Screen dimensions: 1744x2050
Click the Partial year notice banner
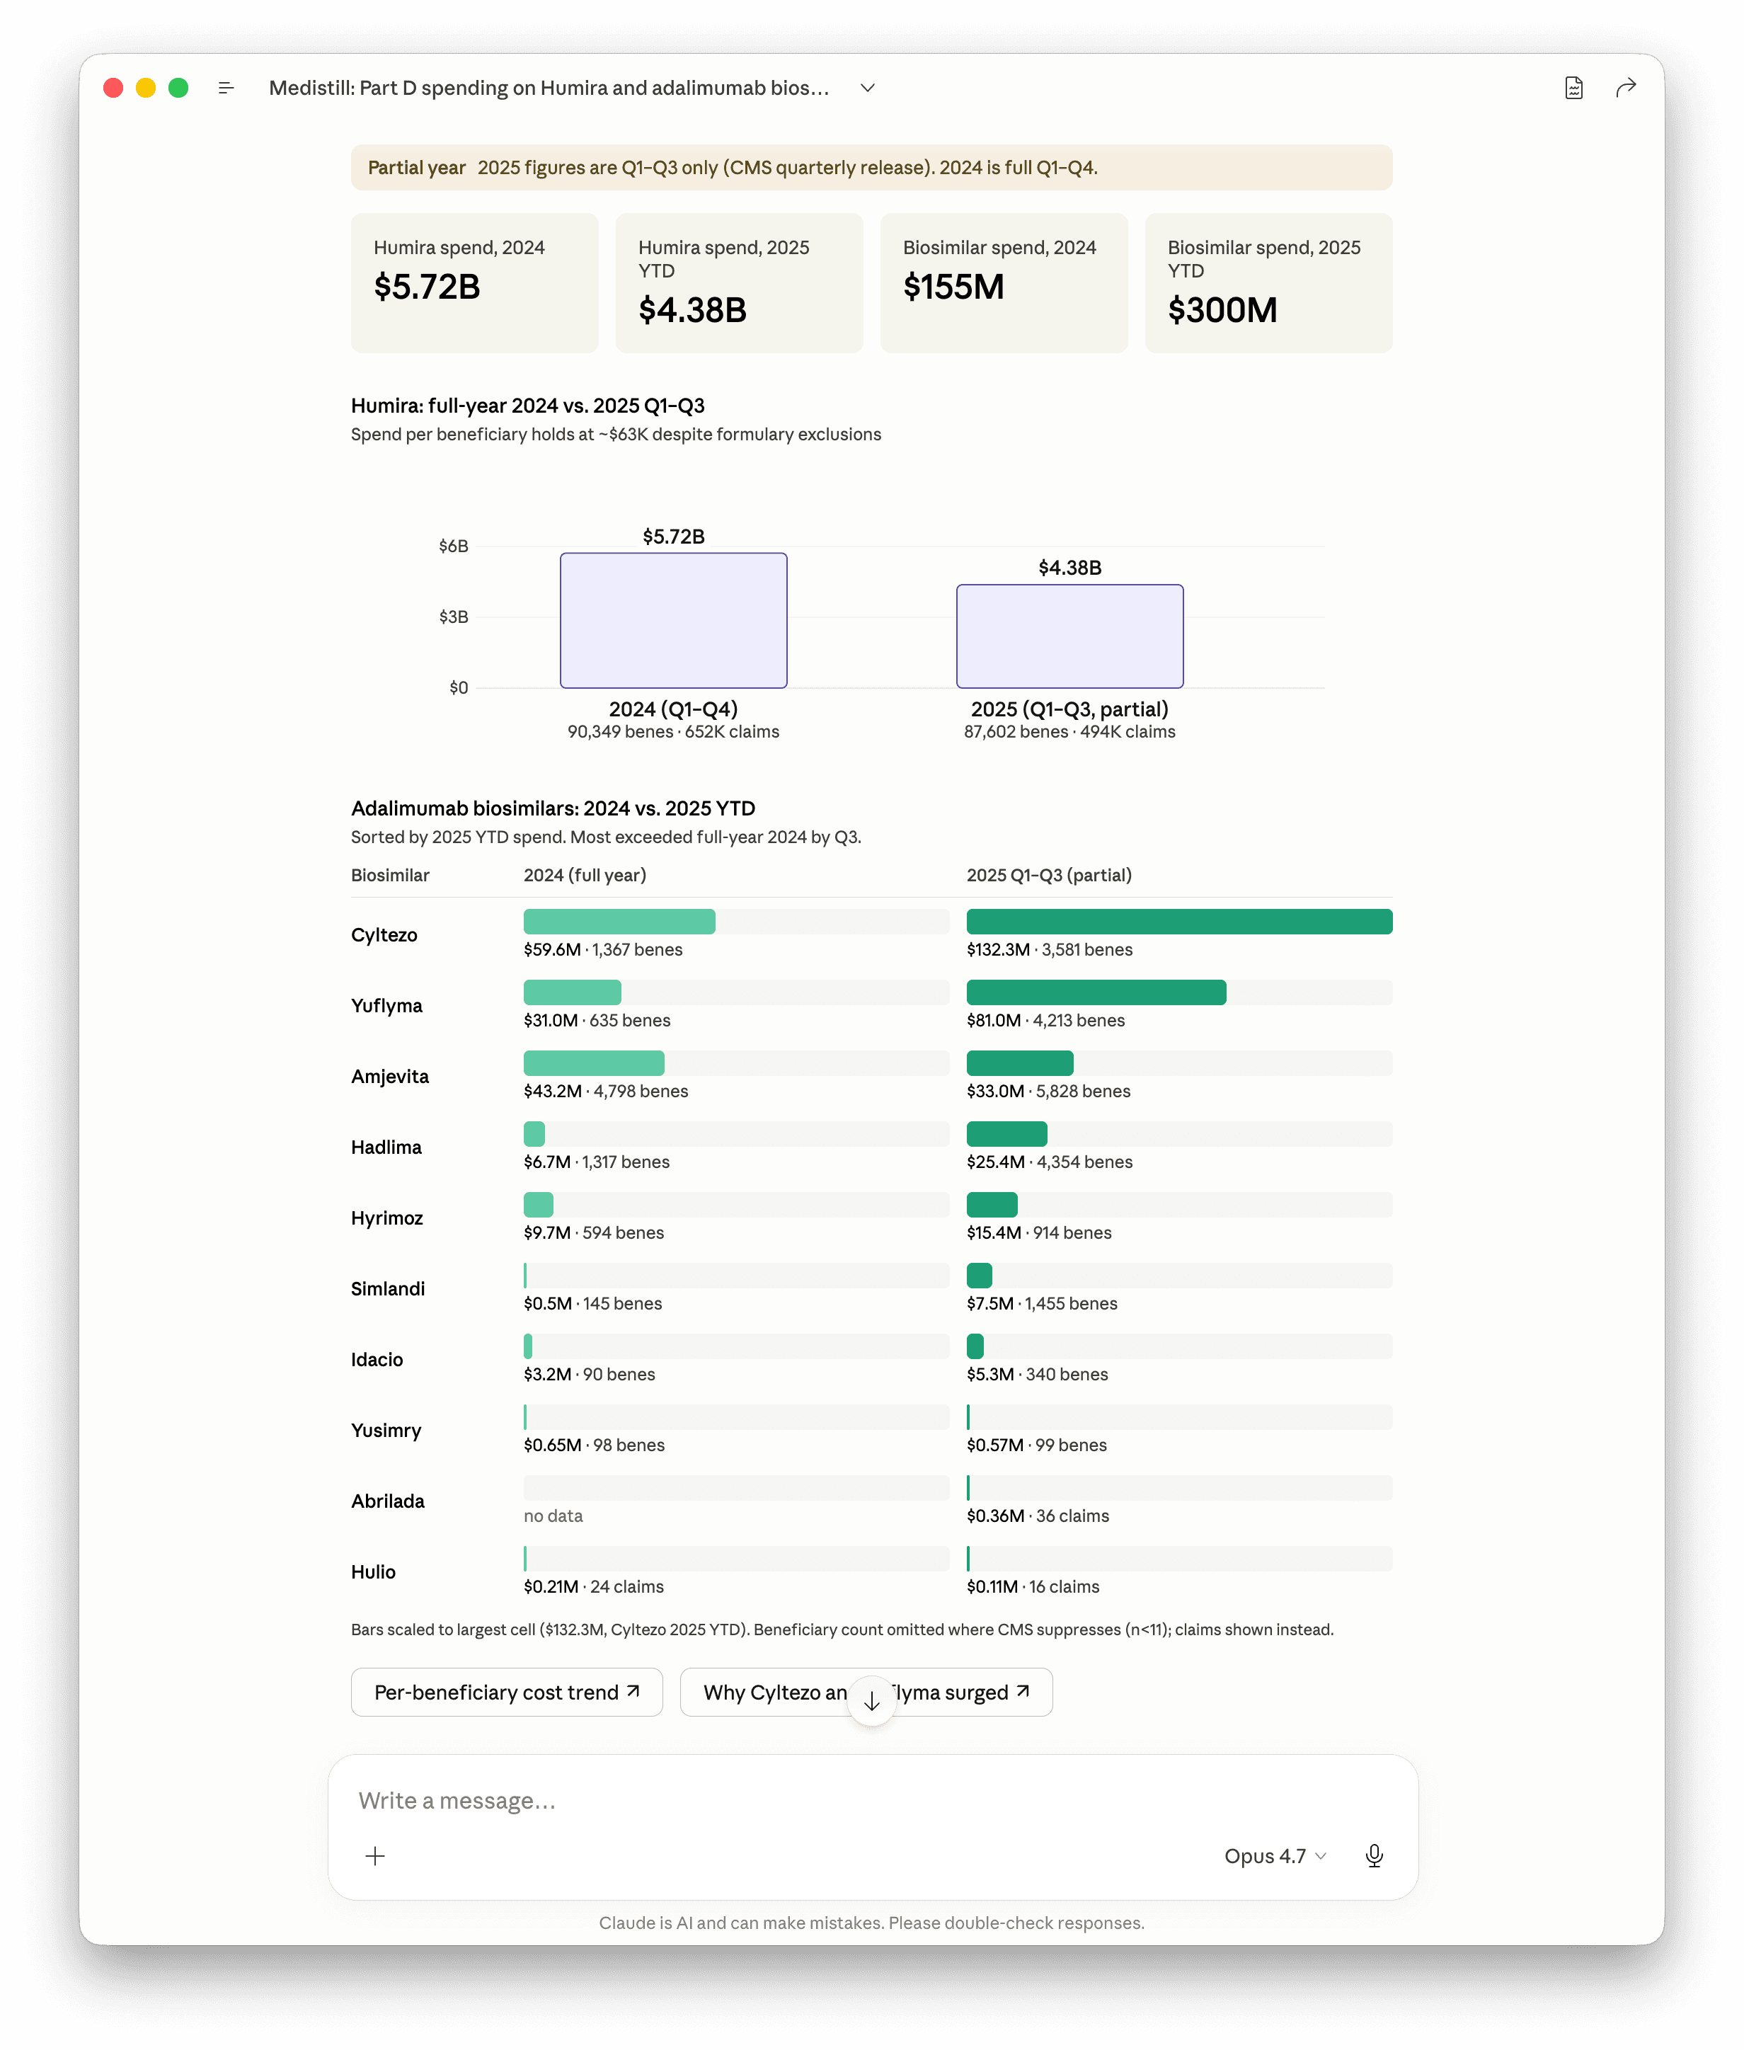pyautogui.click(x=871, y=167)
